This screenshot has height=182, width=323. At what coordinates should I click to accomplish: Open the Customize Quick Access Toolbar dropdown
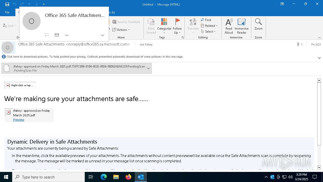(44, 4)
